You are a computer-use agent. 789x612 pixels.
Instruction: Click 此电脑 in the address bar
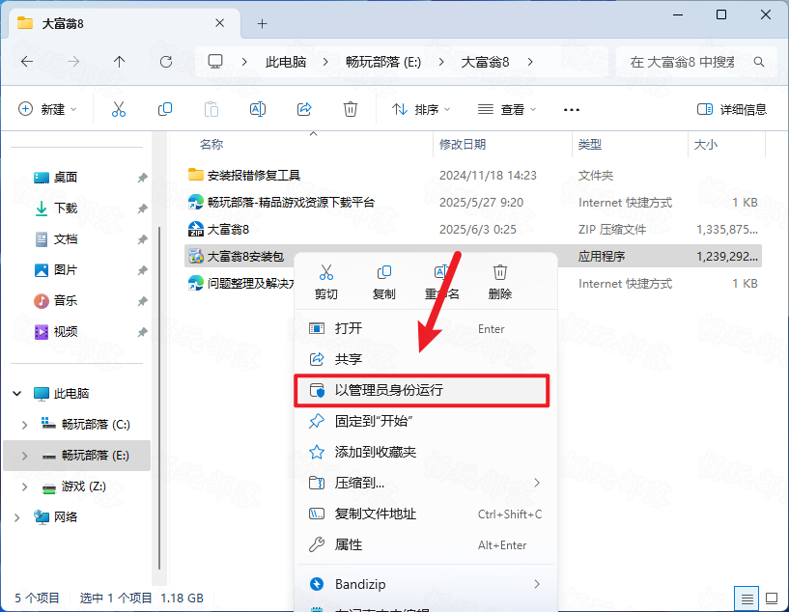286,62
